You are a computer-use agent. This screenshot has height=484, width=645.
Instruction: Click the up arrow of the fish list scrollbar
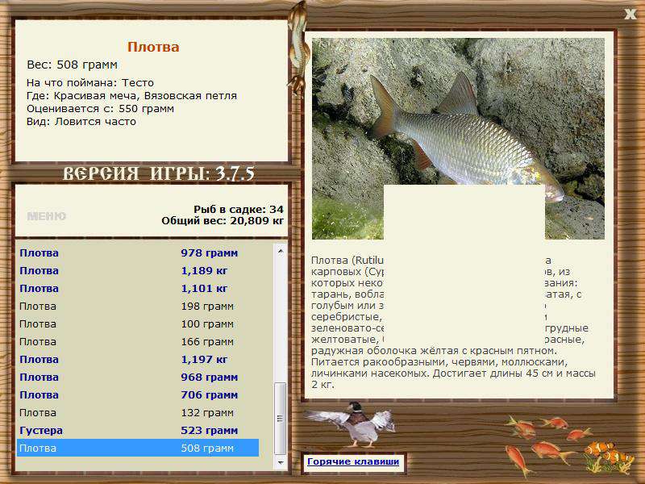click(281, 251)
